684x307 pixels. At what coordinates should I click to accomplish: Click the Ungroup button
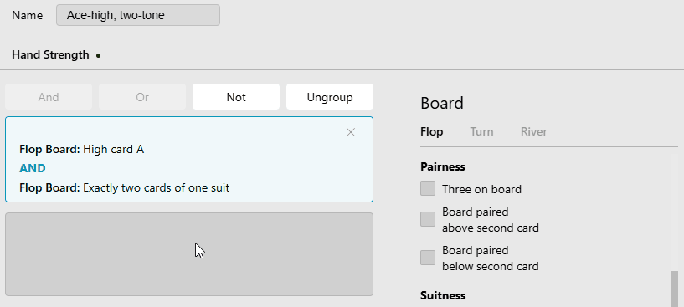[330, 97]
